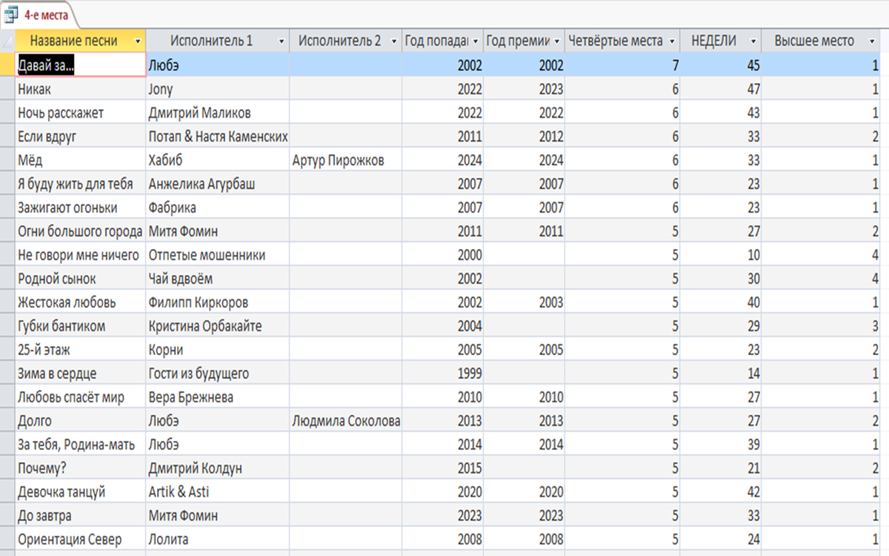Click the cell Никак
Viewport: 889px width, 556px height.
(80, 89)
